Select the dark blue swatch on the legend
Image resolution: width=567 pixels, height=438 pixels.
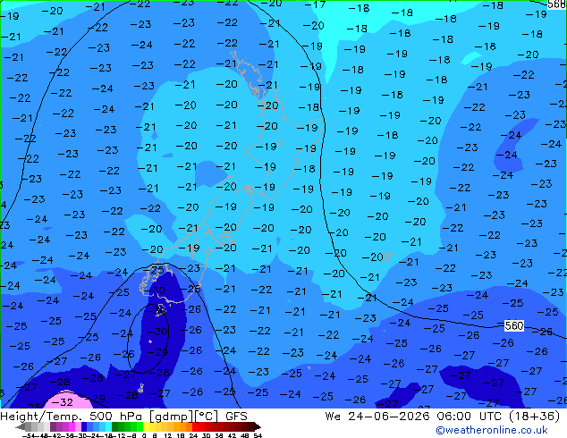[84, 426]
